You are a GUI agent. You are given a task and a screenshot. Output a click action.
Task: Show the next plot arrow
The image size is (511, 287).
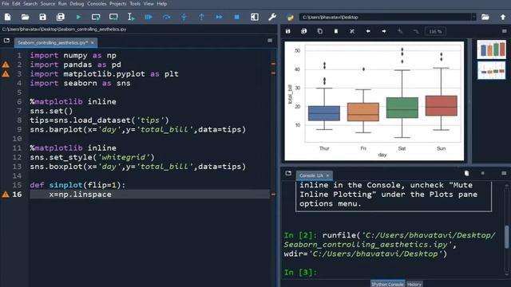pos(384,31)
